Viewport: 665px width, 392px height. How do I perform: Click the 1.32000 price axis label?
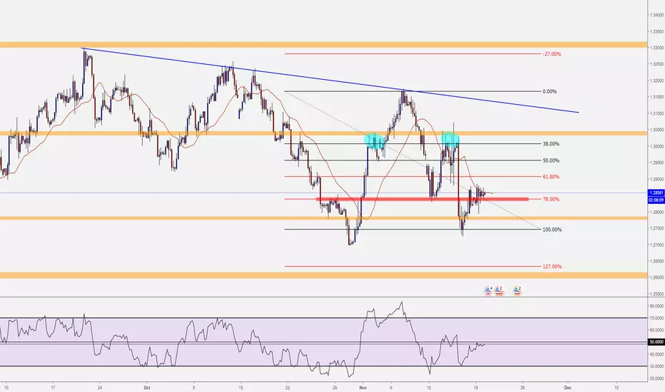pyautogui.click(x=656, y=81)
